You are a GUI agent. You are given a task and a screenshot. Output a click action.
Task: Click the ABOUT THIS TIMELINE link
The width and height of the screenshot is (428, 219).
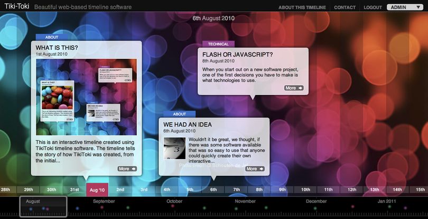coord(302,7)
